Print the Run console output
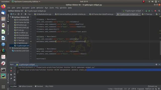The image size is (161, 90). (x=15, y=80)
